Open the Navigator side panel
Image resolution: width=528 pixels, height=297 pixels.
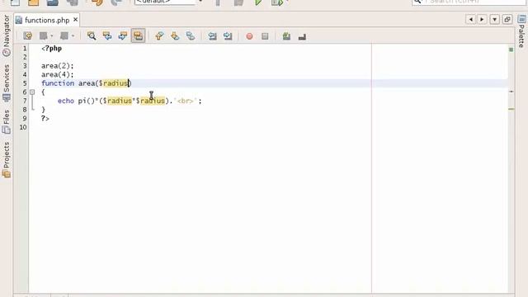(x=7, y=35)
